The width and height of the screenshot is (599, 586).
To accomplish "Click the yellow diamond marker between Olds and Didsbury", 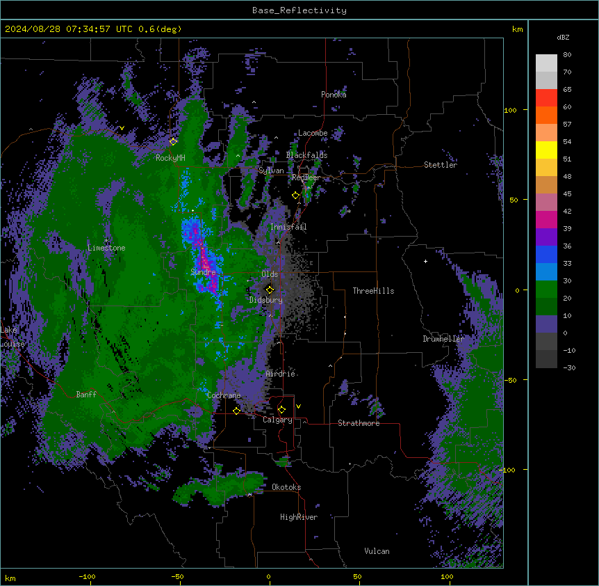I will [270, 290].
